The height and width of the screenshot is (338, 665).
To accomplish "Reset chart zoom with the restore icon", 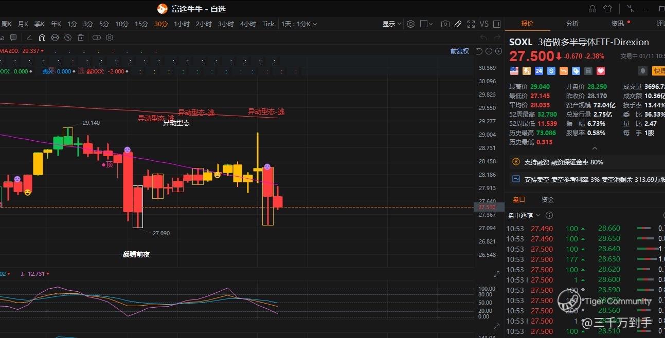I will point(479,51).
